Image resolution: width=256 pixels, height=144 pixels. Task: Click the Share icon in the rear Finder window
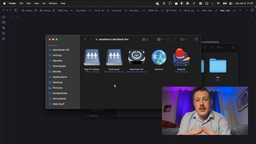point(205,47)
